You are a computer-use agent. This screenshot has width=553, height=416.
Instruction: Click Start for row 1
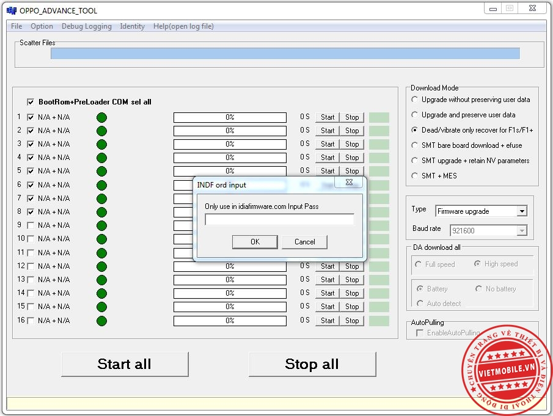pos(328,117)
